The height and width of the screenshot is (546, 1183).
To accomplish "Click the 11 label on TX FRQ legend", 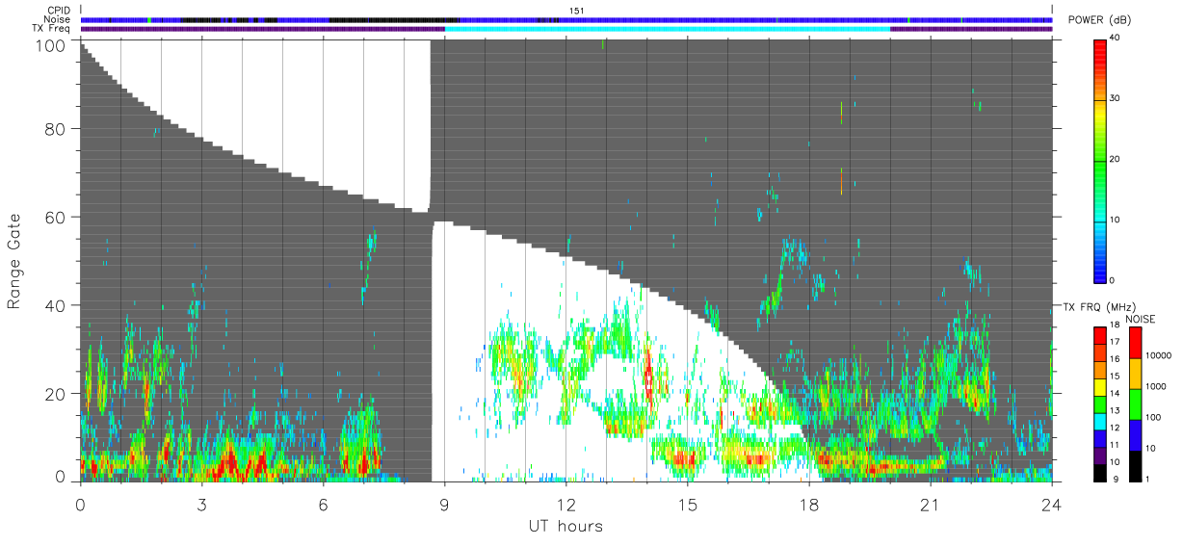I will tap(1116, 445).
